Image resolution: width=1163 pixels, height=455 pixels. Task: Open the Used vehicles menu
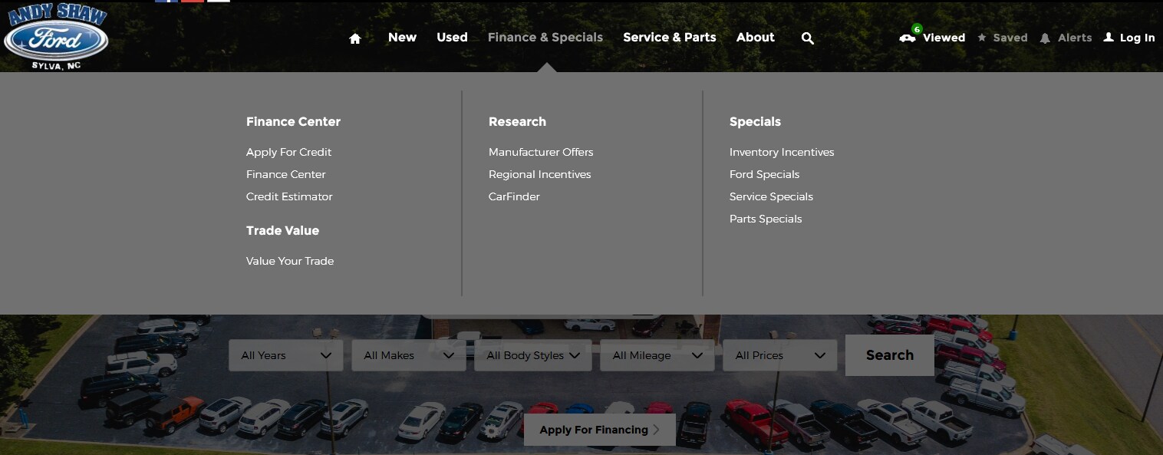point(452,37)
